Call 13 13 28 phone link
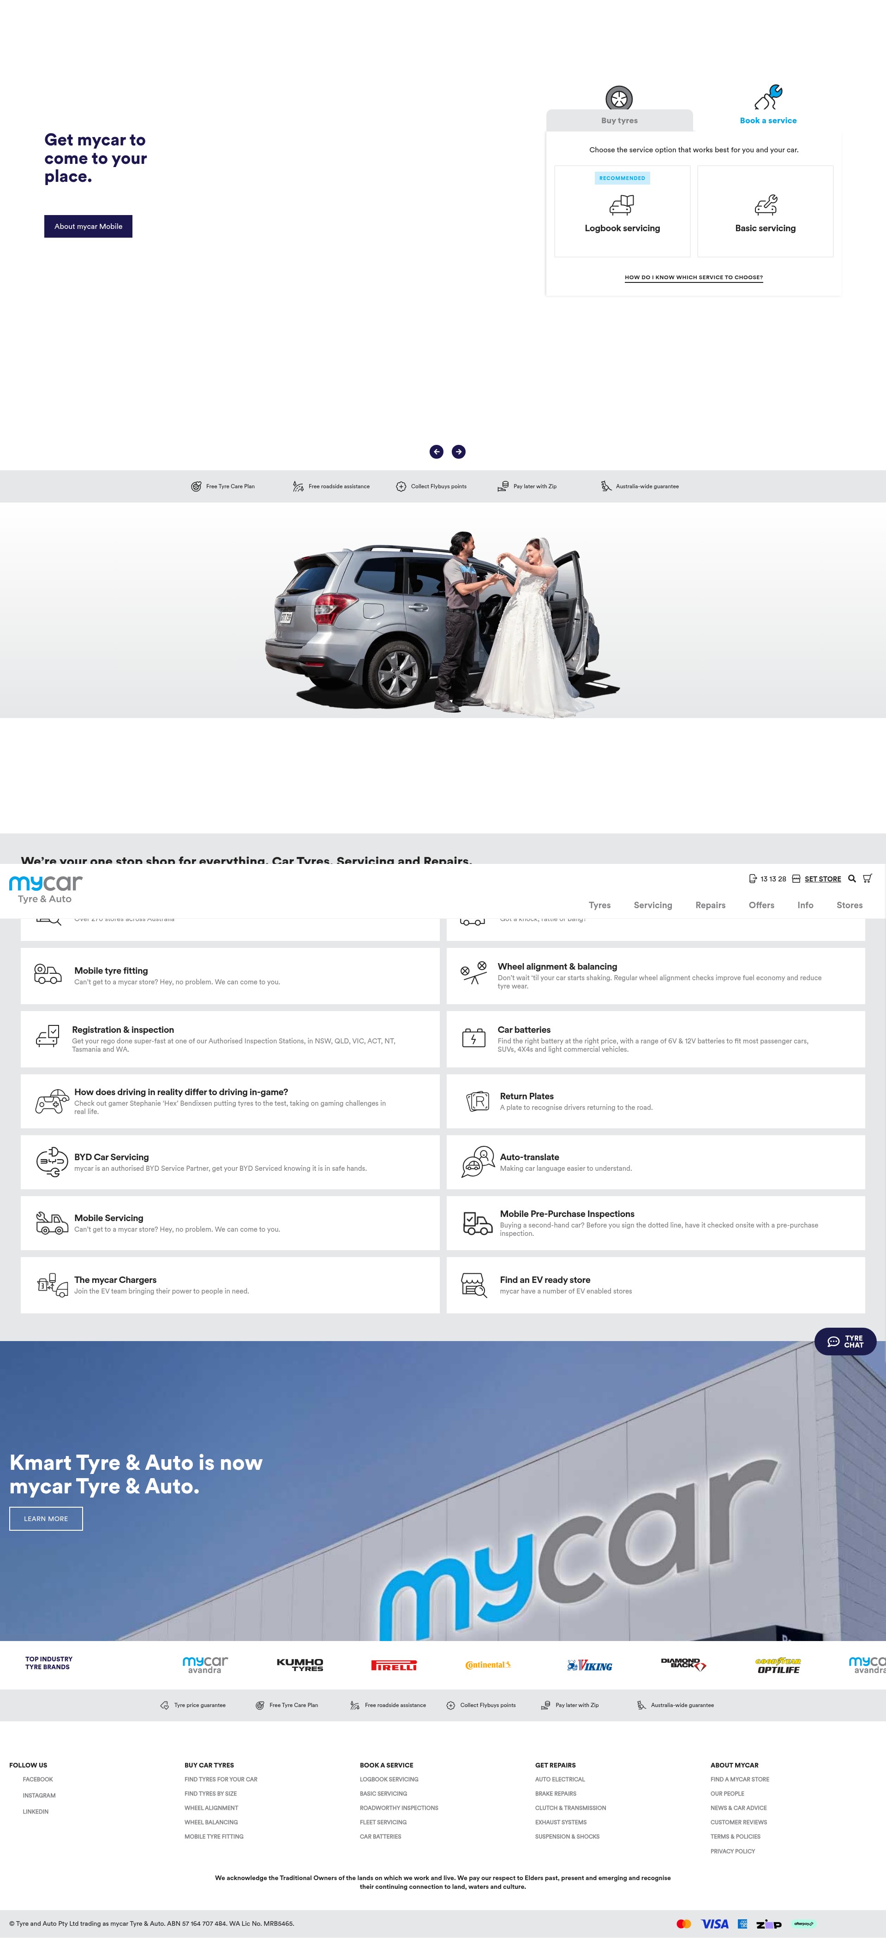Viewport: 886px width, 1947px height. (767, 879)
